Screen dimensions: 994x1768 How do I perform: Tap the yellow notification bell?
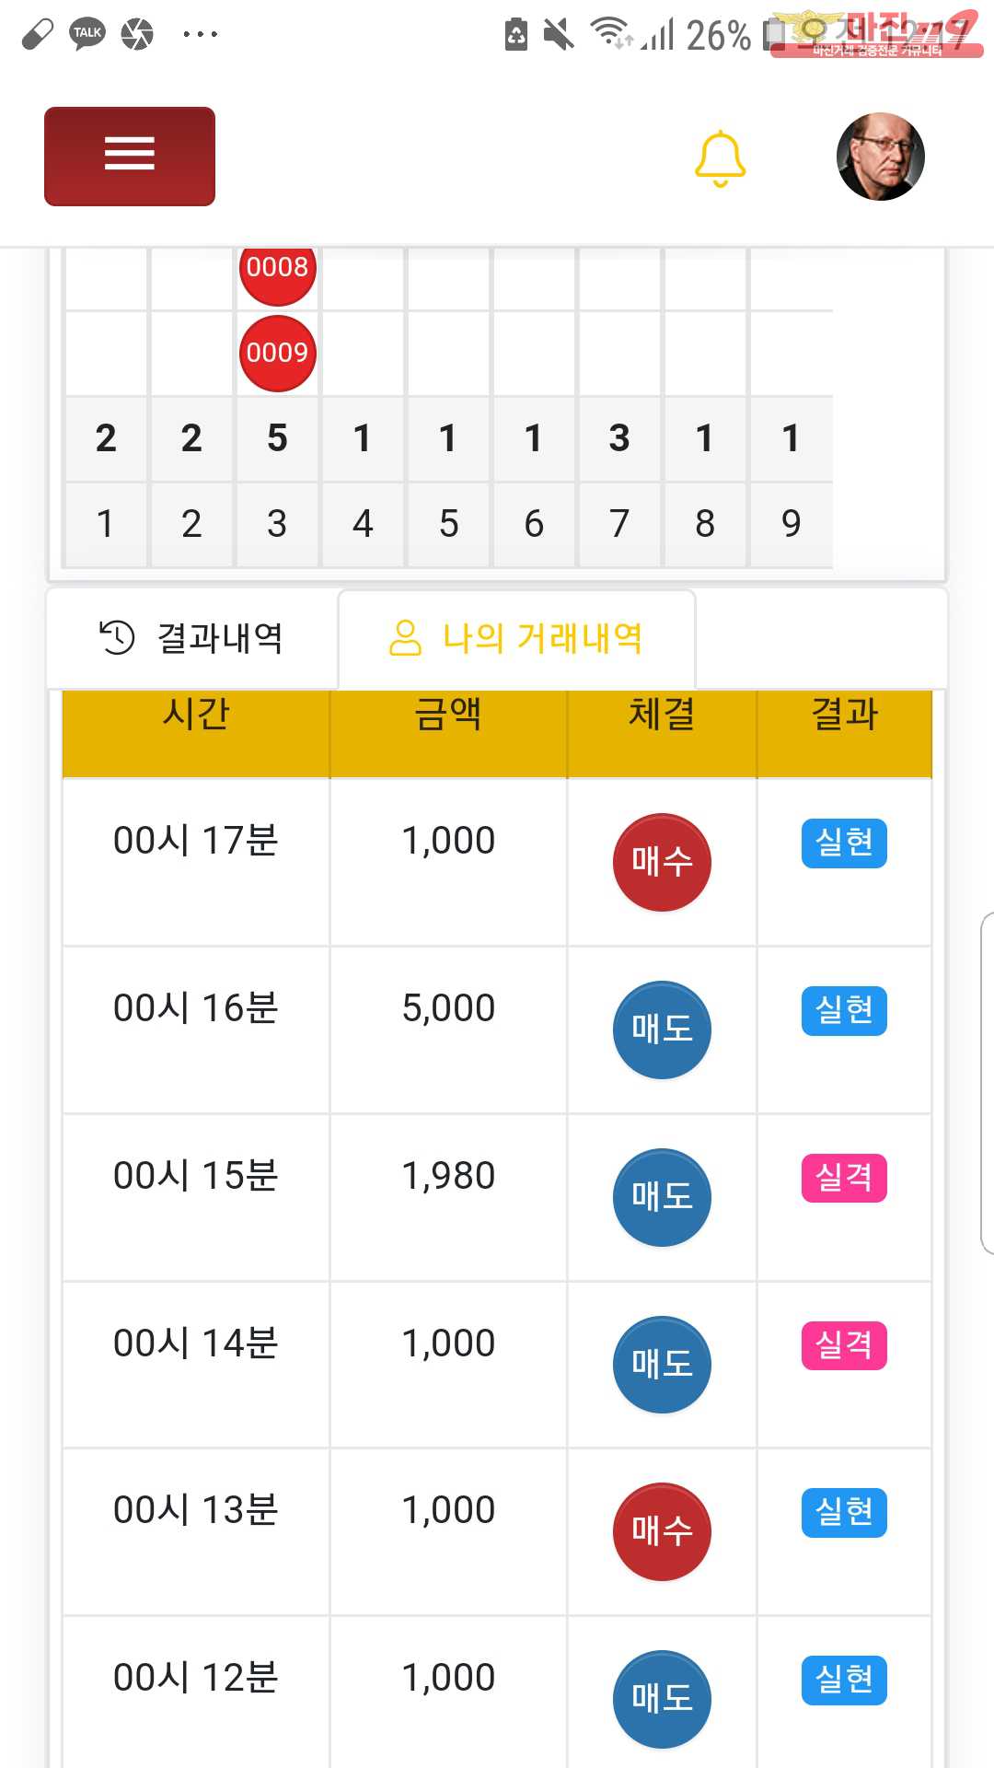coord(720,158)
